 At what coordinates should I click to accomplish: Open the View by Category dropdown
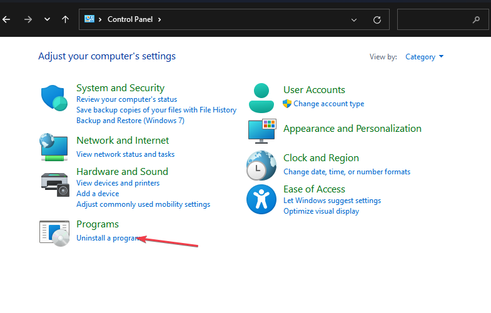click(x=425, y=57)
